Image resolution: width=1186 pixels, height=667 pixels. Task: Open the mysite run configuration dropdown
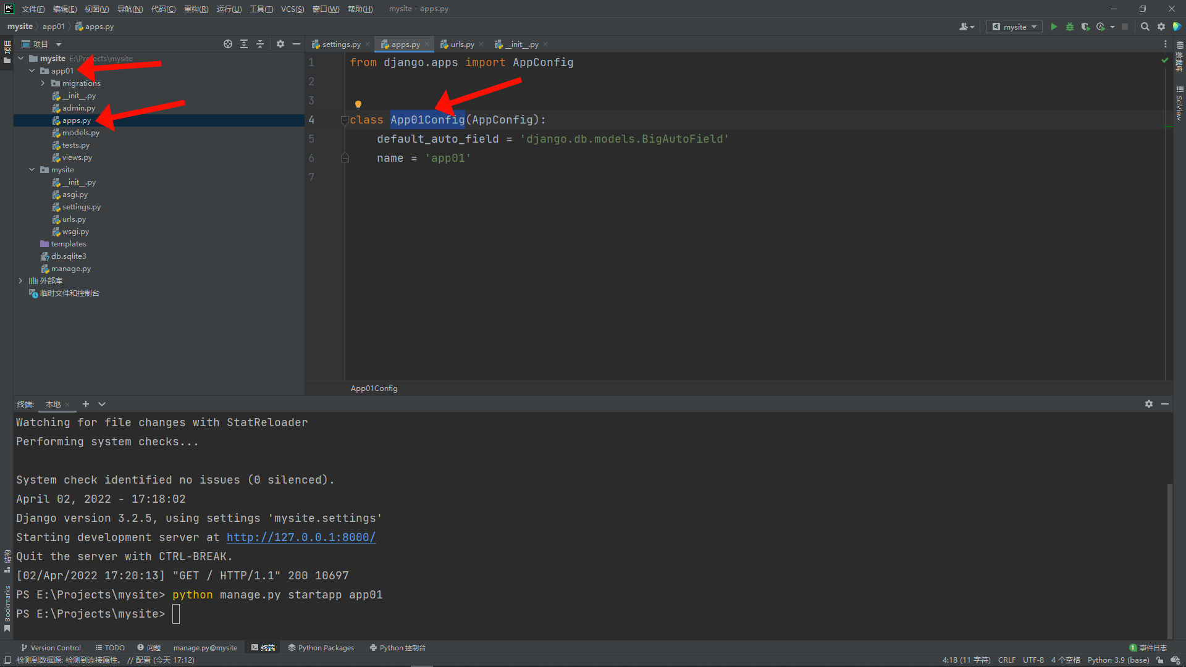(x=1014, y=27)
